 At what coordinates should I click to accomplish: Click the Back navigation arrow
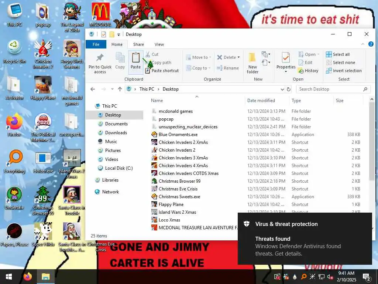[93, 89]
